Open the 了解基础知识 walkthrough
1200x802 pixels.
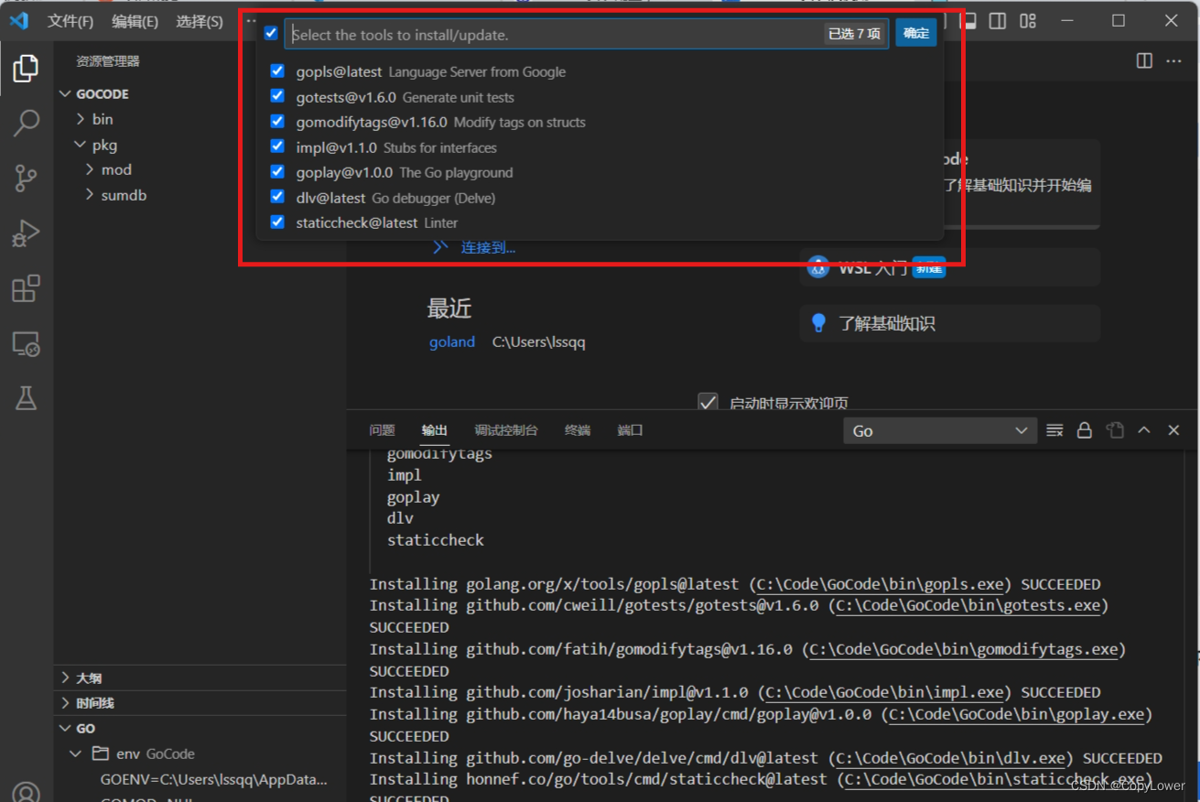pos(950,323)
